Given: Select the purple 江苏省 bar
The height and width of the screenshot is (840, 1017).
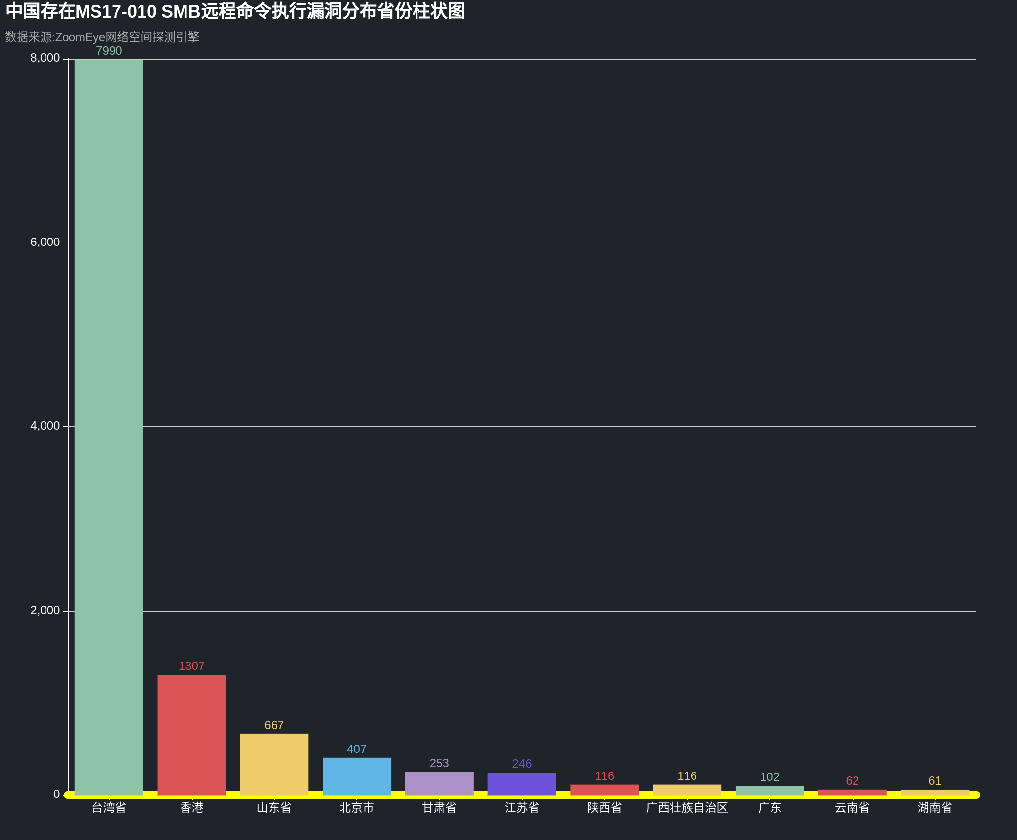Looking at the screenshot, I should (x=522, y=784).
